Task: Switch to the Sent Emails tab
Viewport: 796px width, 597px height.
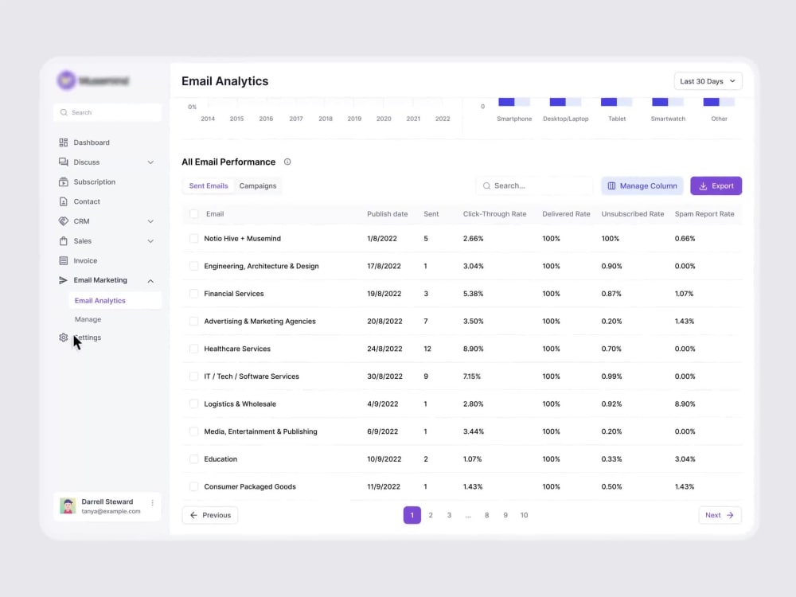Action: pyautogui.click(x=208, y=185)
